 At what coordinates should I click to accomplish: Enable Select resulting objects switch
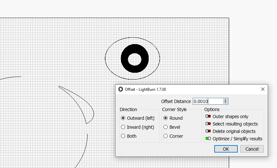coord(208,124)
